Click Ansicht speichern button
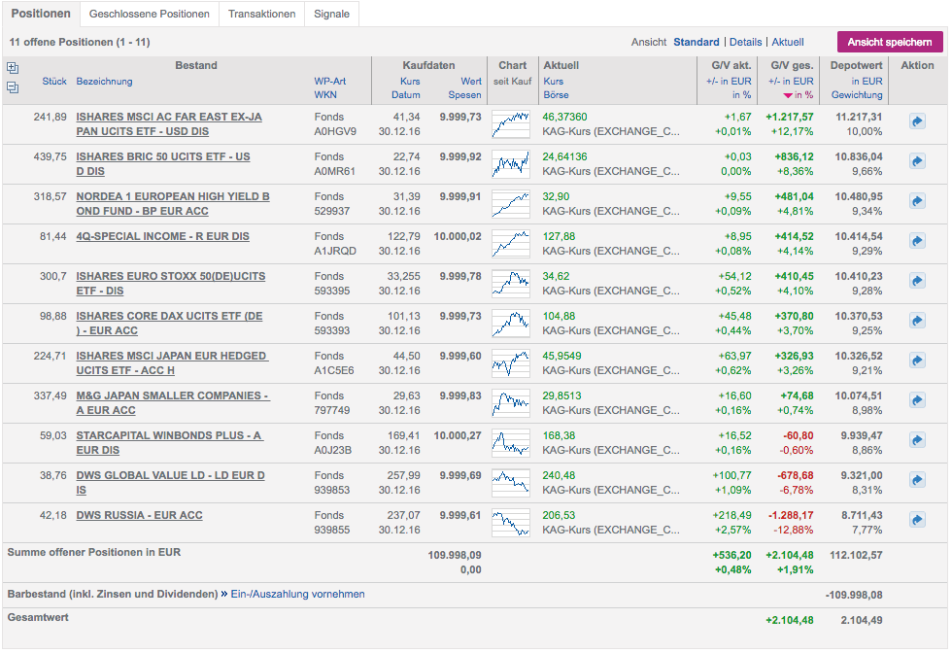Viewport: 952px width, 653px height. 889,42
